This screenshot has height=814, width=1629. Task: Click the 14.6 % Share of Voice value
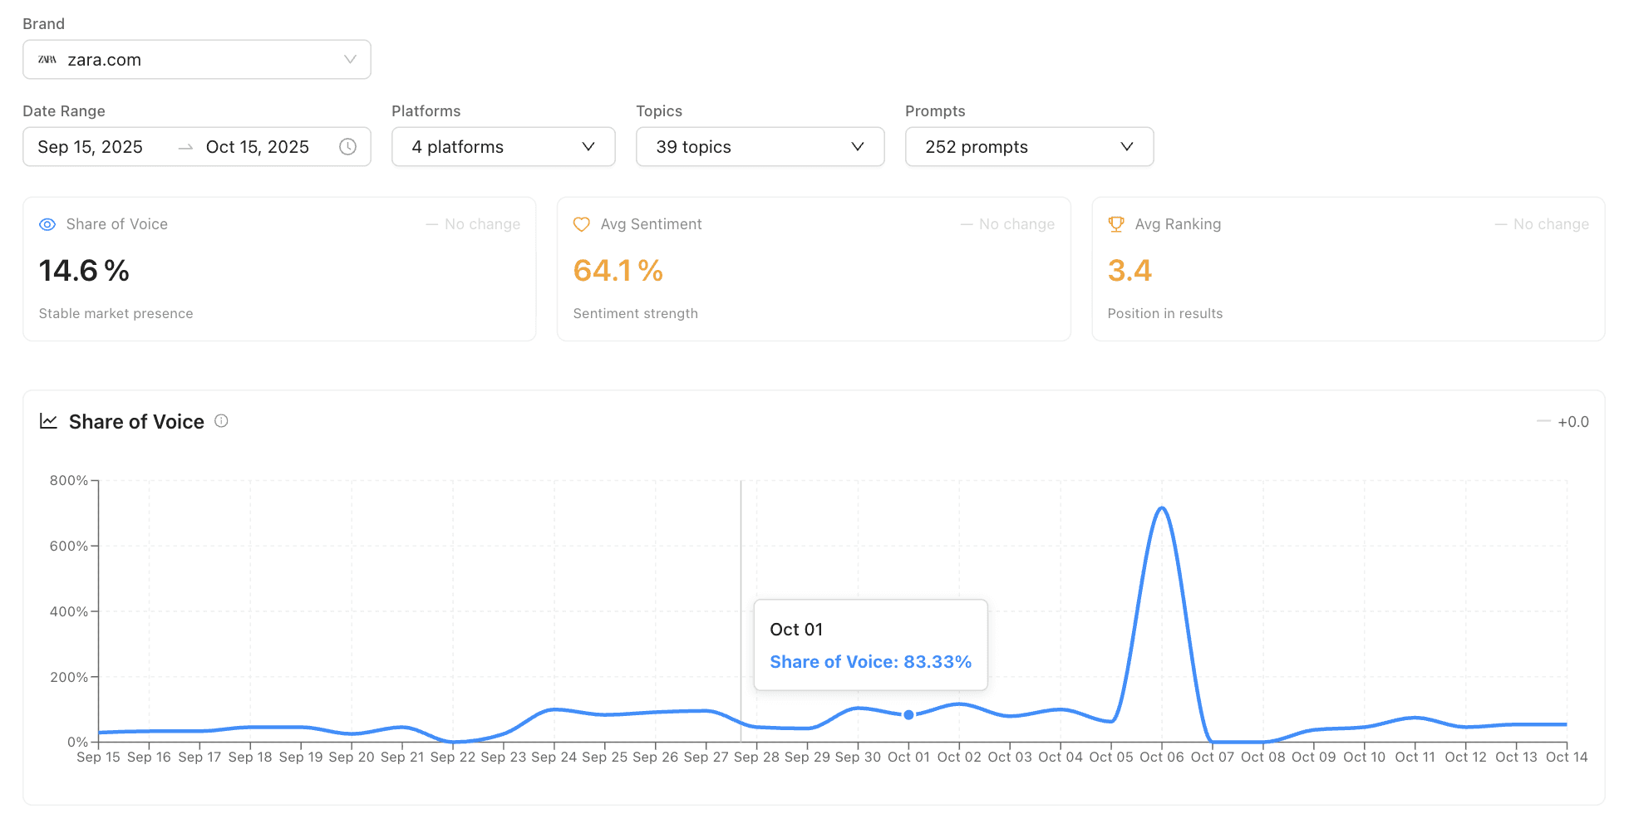84,271
